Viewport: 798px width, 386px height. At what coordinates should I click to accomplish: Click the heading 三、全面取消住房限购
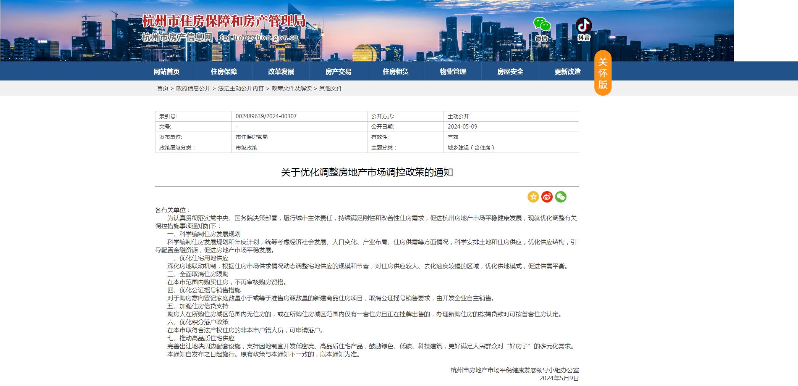click(198, 274)
